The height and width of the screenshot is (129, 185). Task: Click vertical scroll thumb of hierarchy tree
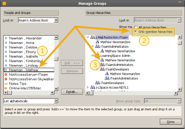tap(179, 43)
